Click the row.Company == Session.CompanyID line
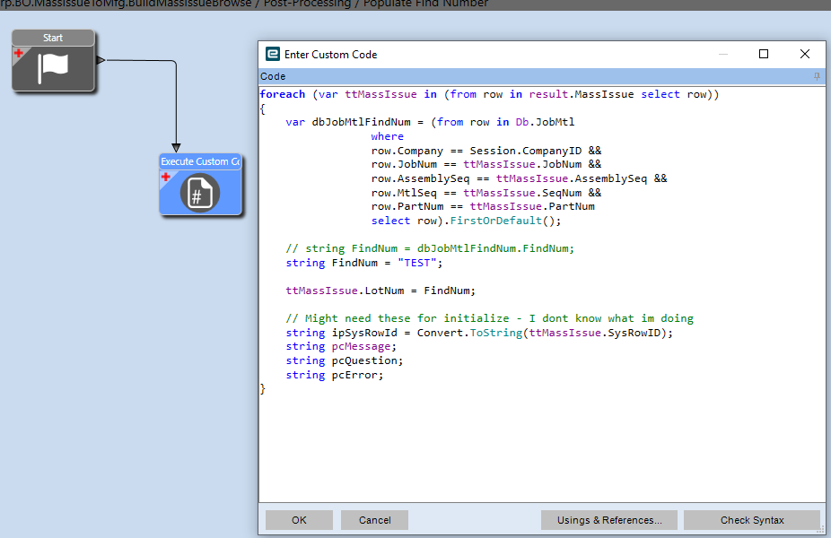 click(x=486, y=151)
